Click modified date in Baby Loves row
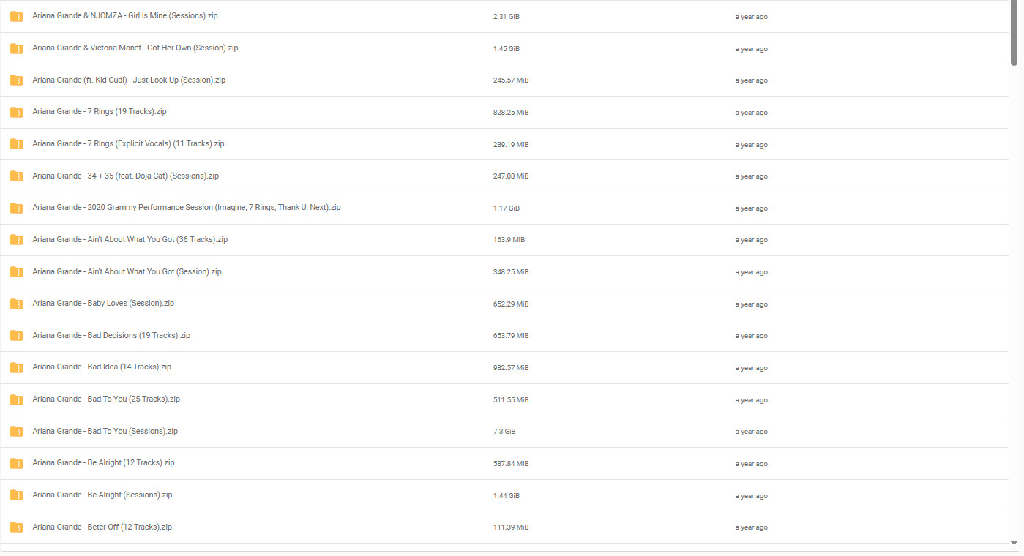Image resolution: width=1024 pixels, height=556 pixels. [752, 304]
